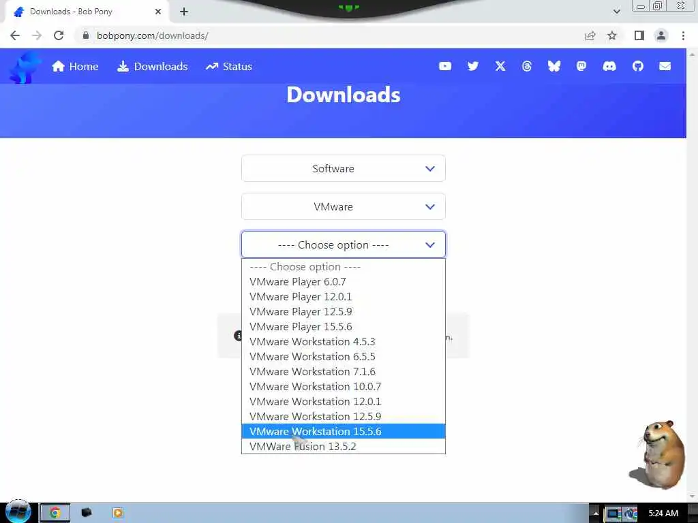698x523 pixels.
Task: Open the media player taskbar icon
Action: (117, 513)
